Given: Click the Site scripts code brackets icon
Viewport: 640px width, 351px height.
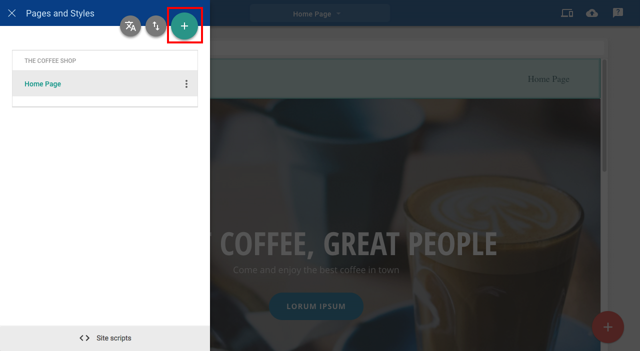Looking at the screenshot, I should [x=84, y=338].
